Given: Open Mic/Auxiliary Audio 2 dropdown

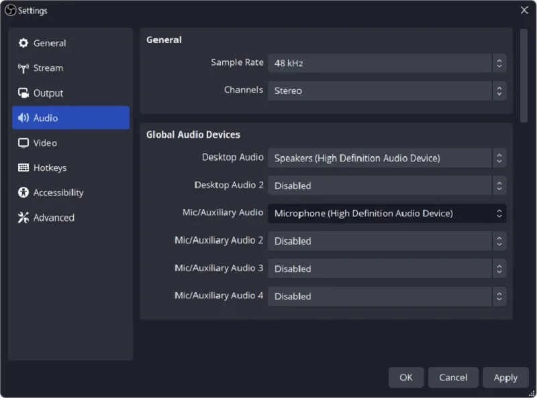Looking at the screenshot, I should pyautogui.click(x=387, y=241).
